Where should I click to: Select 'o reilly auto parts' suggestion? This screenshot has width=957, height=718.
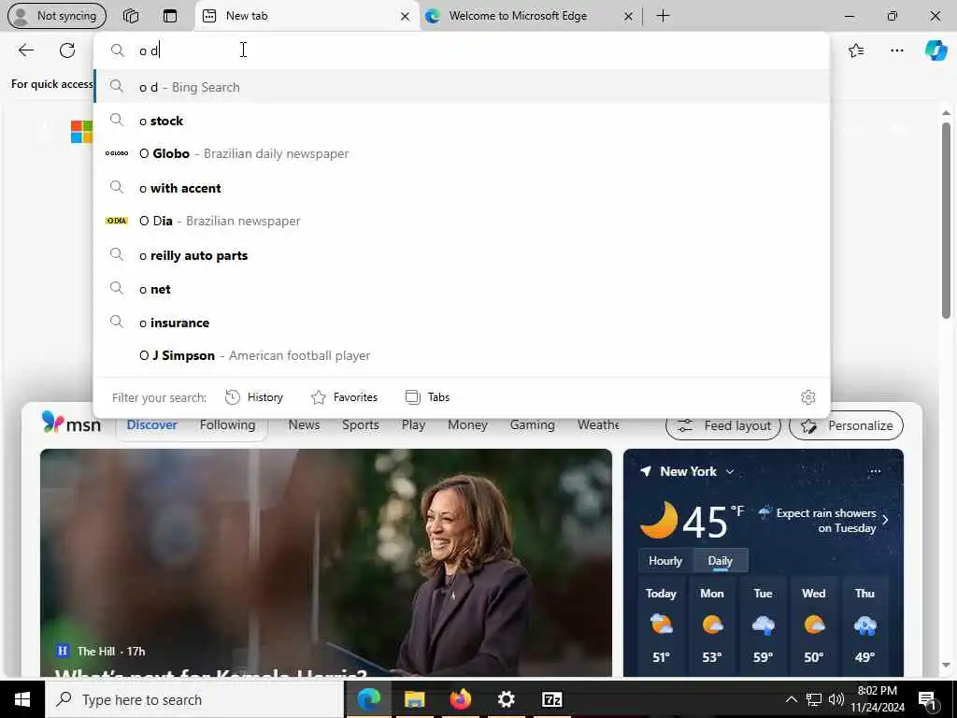pyautogui.click(x=462, y=254)
